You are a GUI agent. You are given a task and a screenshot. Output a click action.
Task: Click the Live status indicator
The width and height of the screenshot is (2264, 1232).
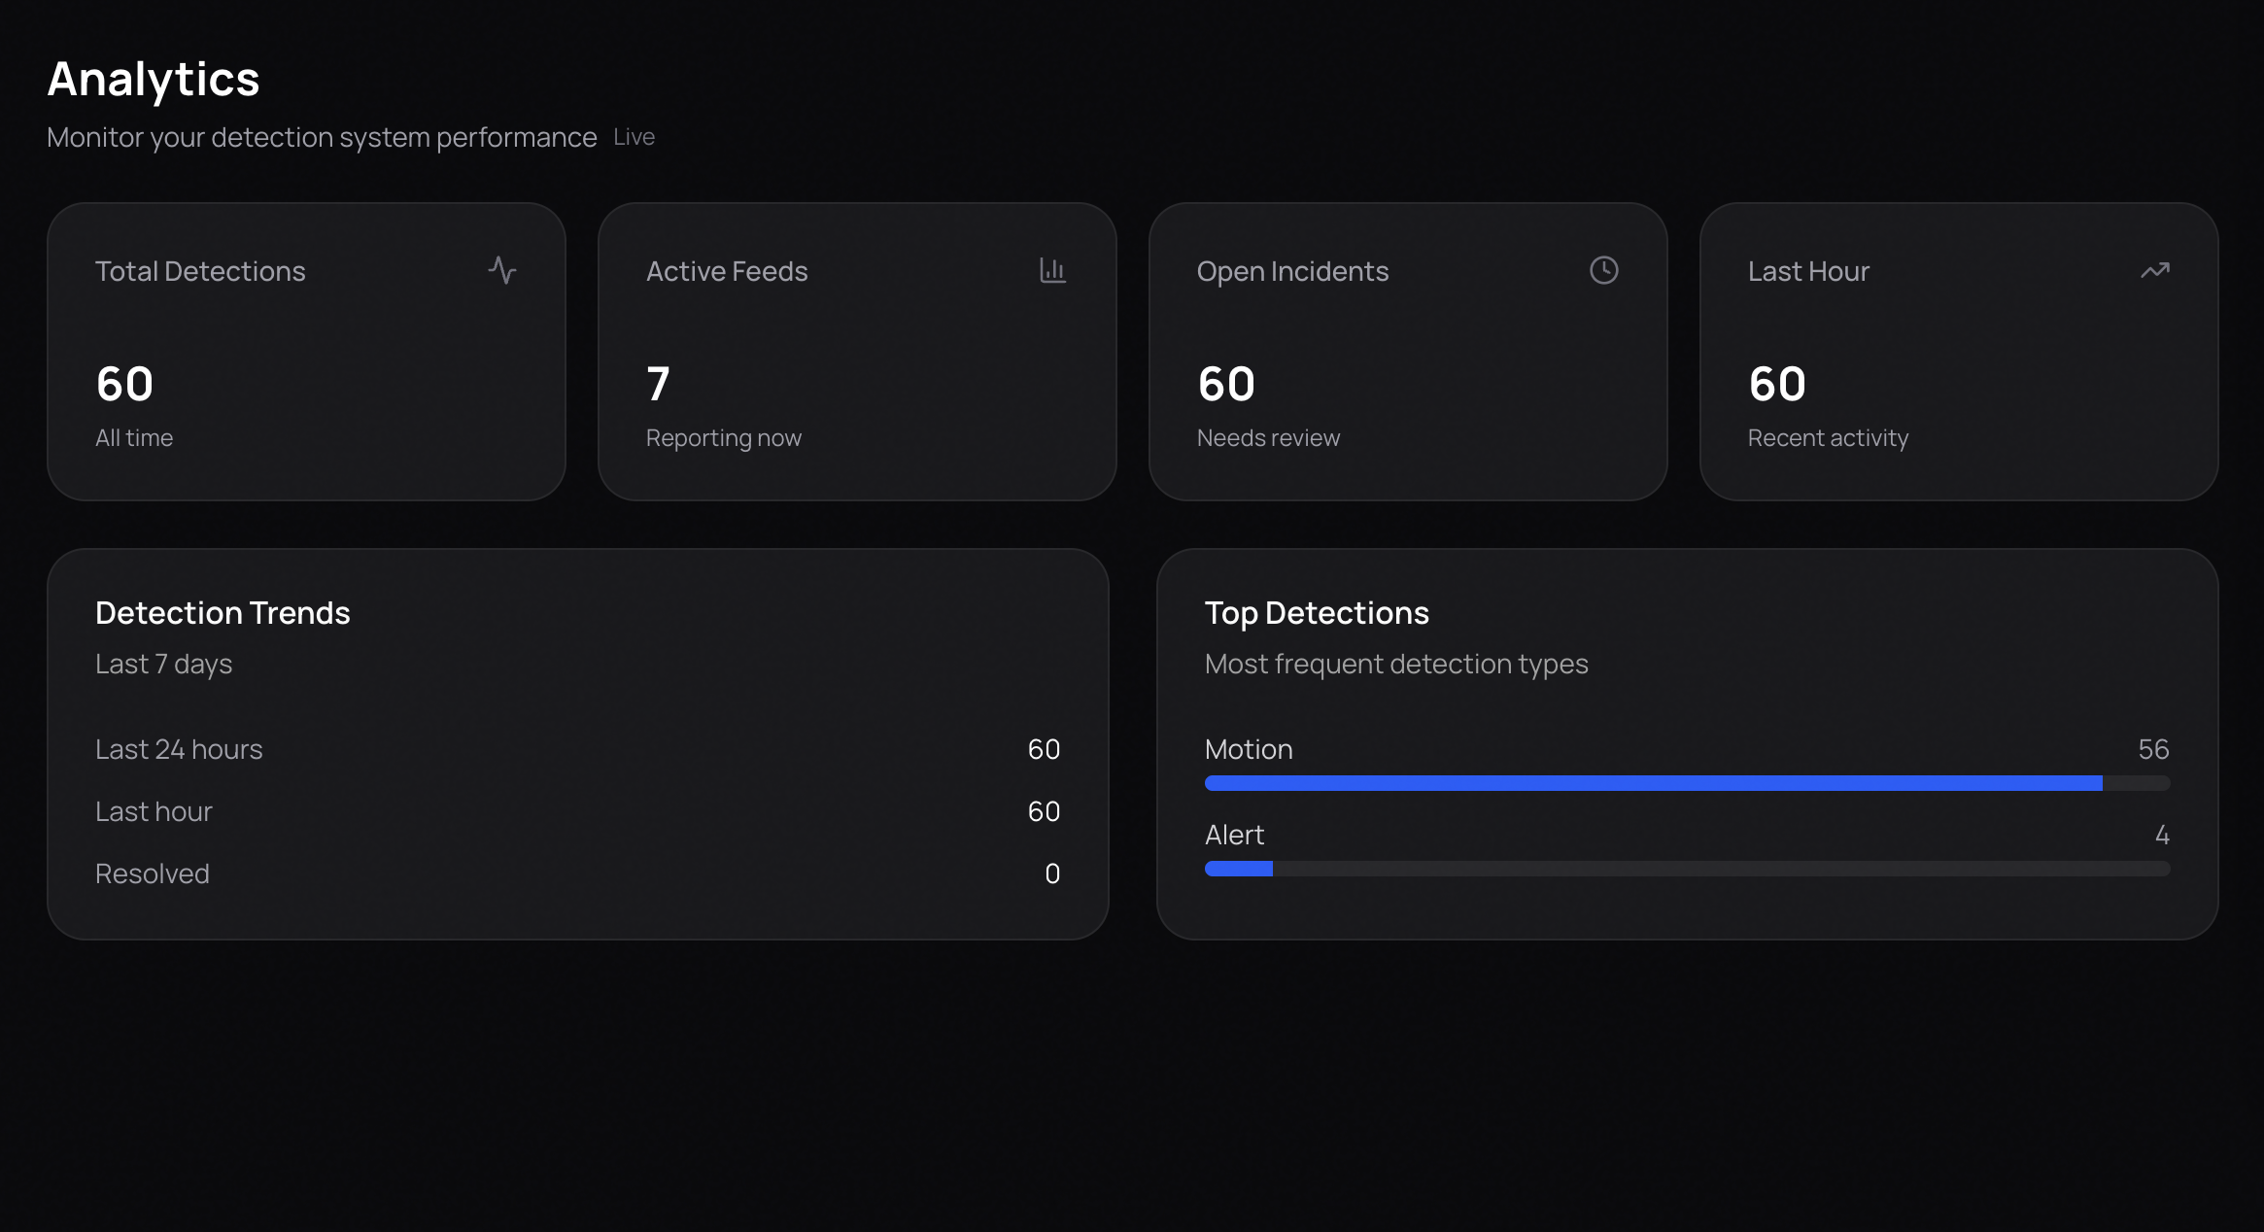(x=634, y=137)
